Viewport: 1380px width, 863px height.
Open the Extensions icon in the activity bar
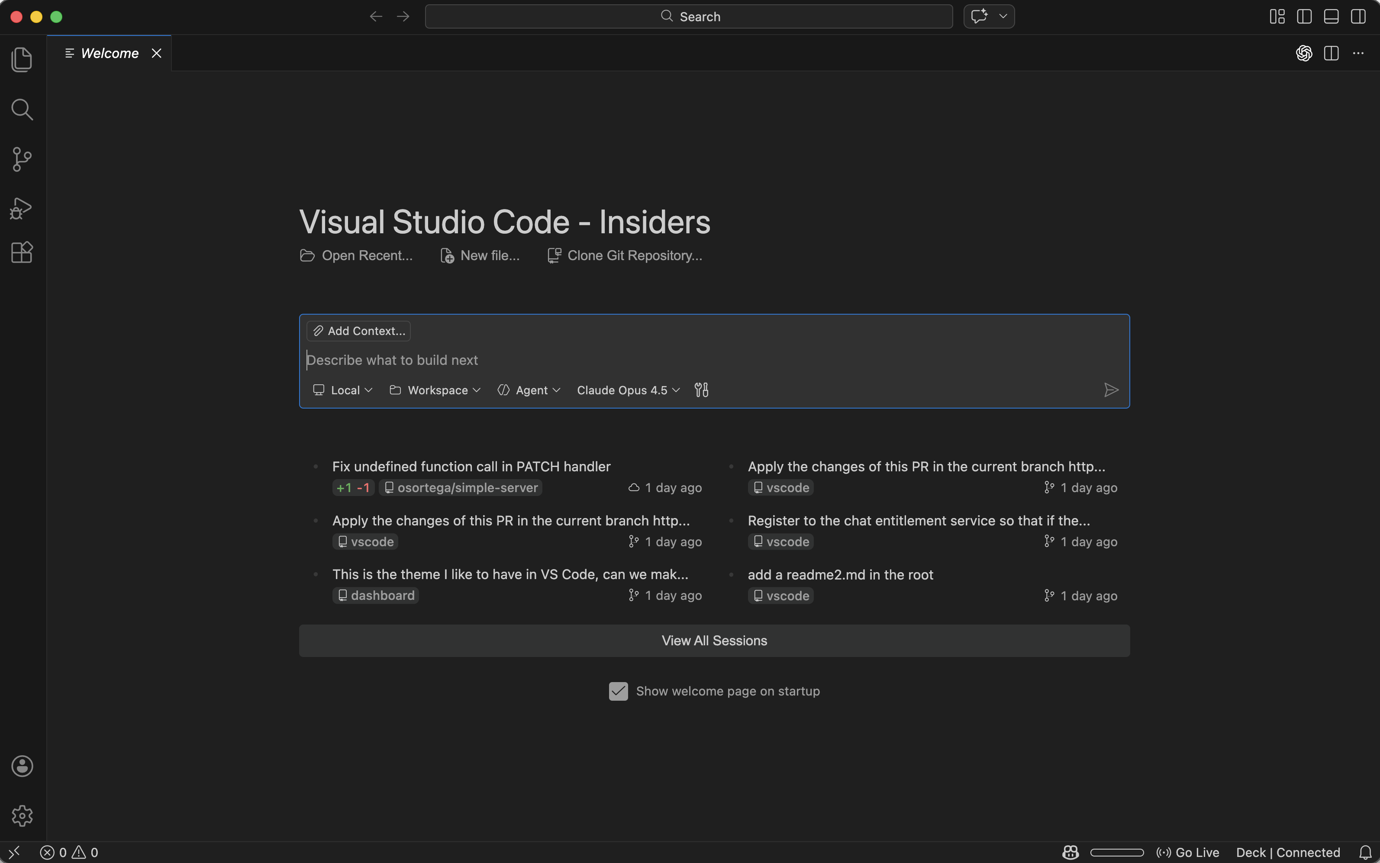click(x=22, y=252)
